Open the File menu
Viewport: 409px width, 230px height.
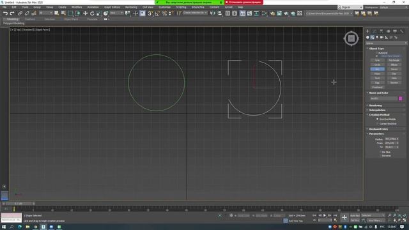(4, 7)
